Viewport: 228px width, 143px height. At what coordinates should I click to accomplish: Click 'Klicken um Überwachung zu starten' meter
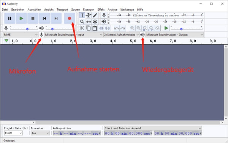(156, 15)
